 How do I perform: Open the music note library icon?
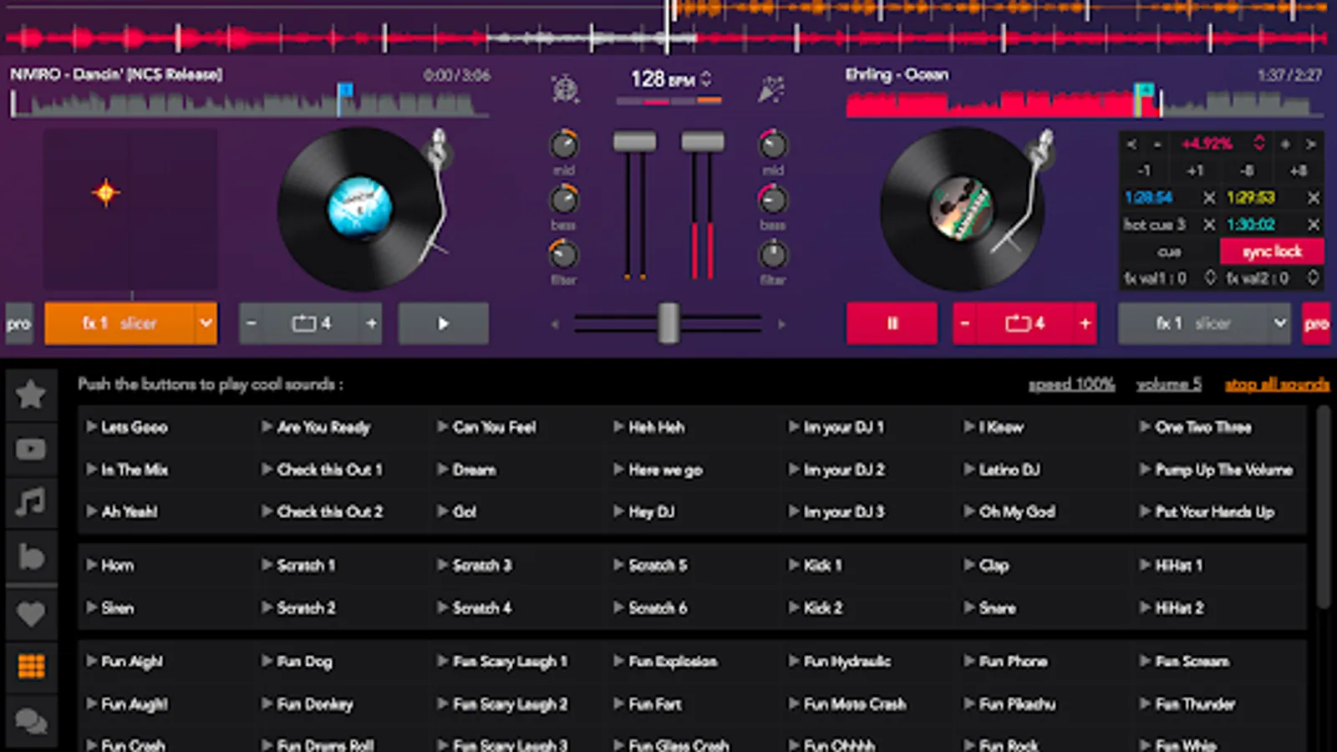pos(31,502)
